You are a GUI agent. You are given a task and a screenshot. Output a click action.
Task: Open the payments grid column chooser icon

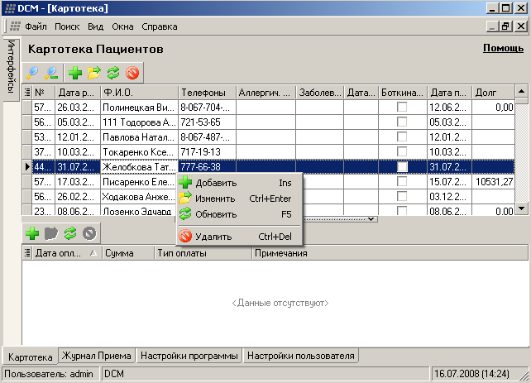click(x=27, y=253)
